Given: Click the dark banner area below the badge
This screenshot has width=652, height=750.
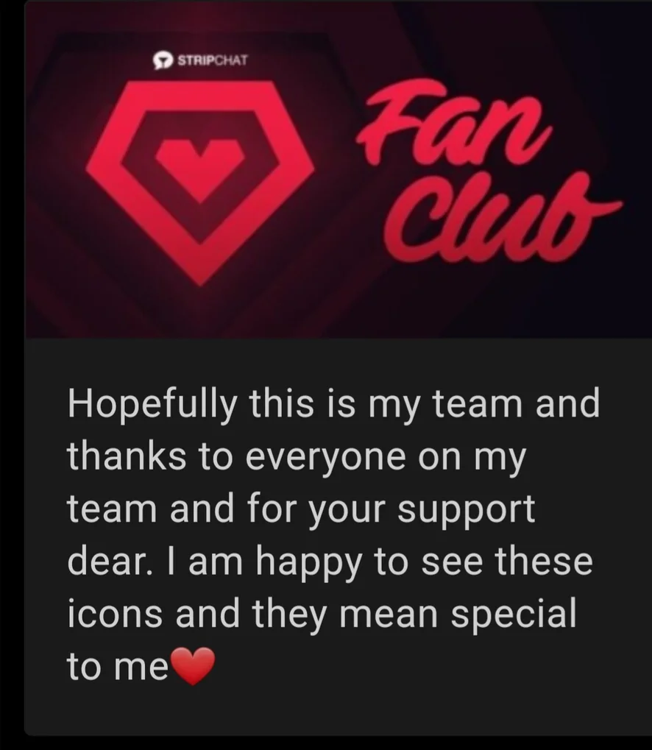Looking at the screenshot, I should tap(201, 314).
